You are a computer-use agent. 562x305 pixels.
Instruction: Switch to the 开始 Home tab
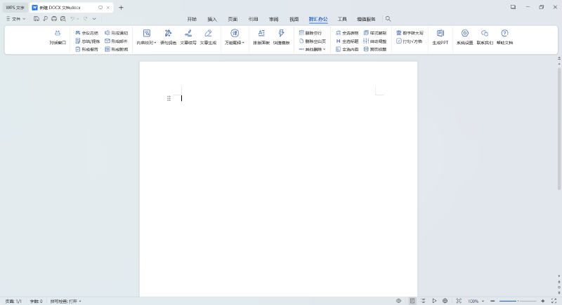[x=192, y=19]
